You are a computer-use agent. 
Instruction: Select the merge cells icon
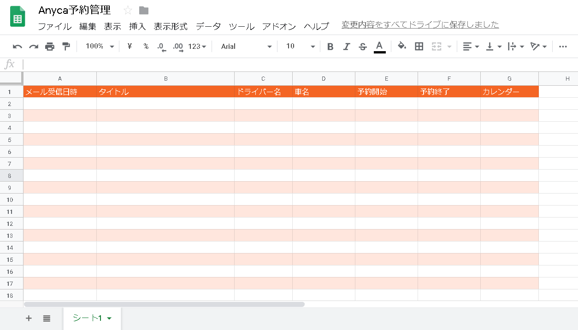click(437, 46)
